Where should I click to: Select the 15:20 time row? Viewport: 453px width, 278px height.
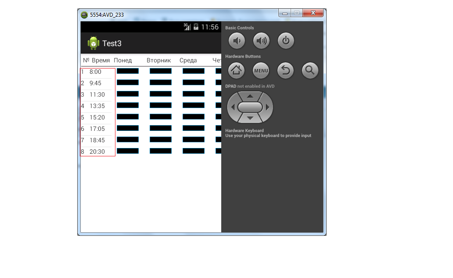click(96, 118)
